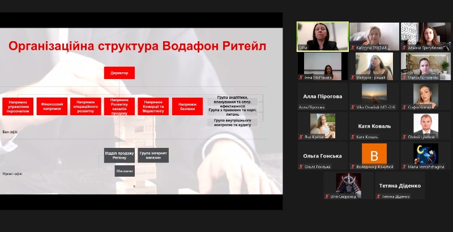Click muted mic icon beside Vika Ovediuk
The image size is (453, 232).
pos(353,107)
